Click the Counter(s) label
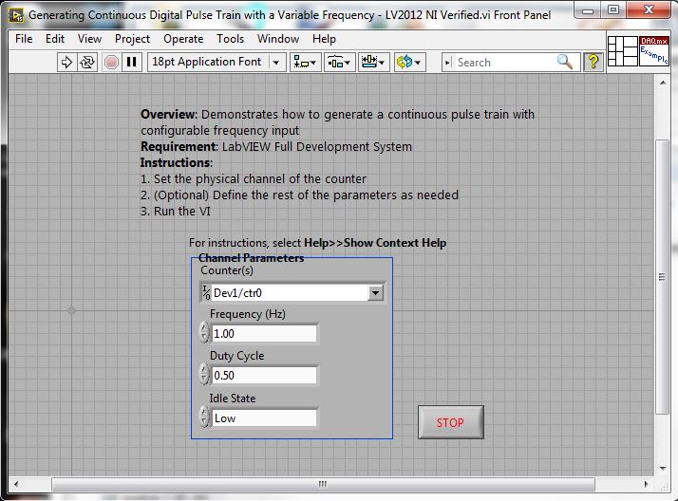 [227, 270]
